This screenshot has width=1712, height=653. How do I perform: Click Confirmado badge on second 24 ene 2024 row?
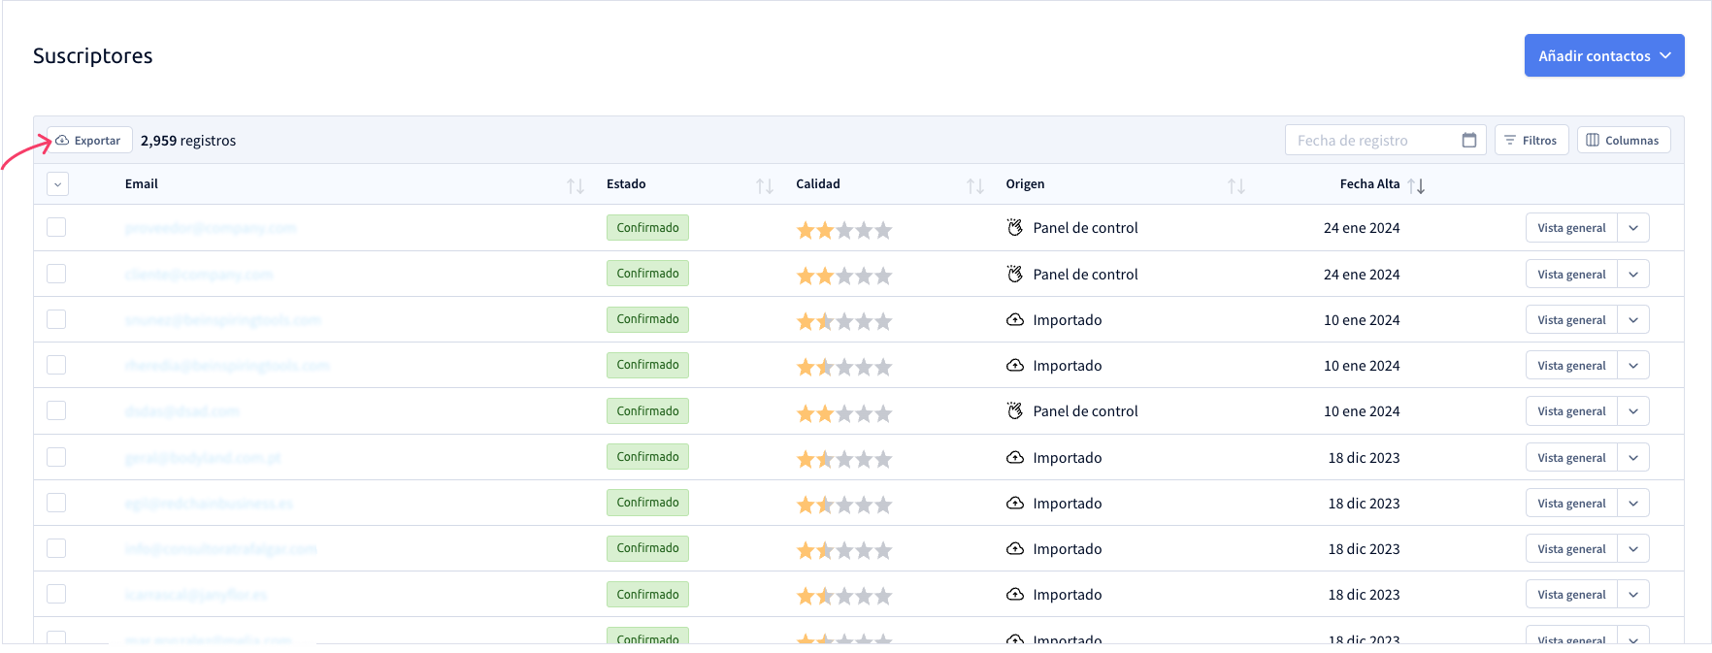(x=647, y=274)
